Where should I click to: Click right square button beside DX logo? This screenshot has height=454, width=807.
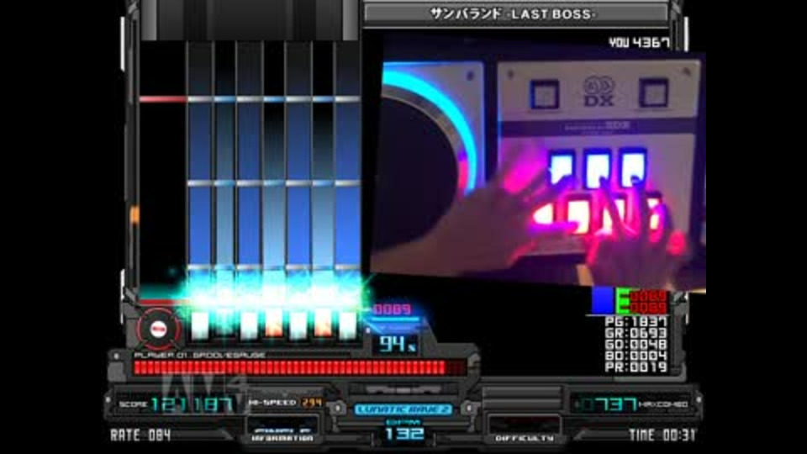click(653, 93)
